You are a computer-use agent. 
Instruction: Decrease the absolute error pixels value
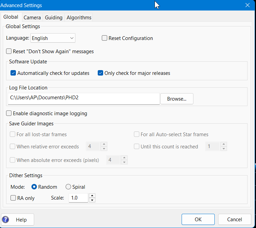click(124, 162)
